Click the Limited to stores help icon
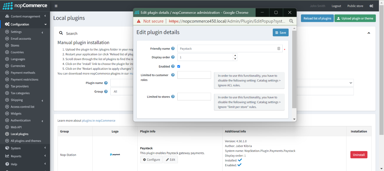Image resolution: width=384 pixels, height=171 pixels. point(173,97)
